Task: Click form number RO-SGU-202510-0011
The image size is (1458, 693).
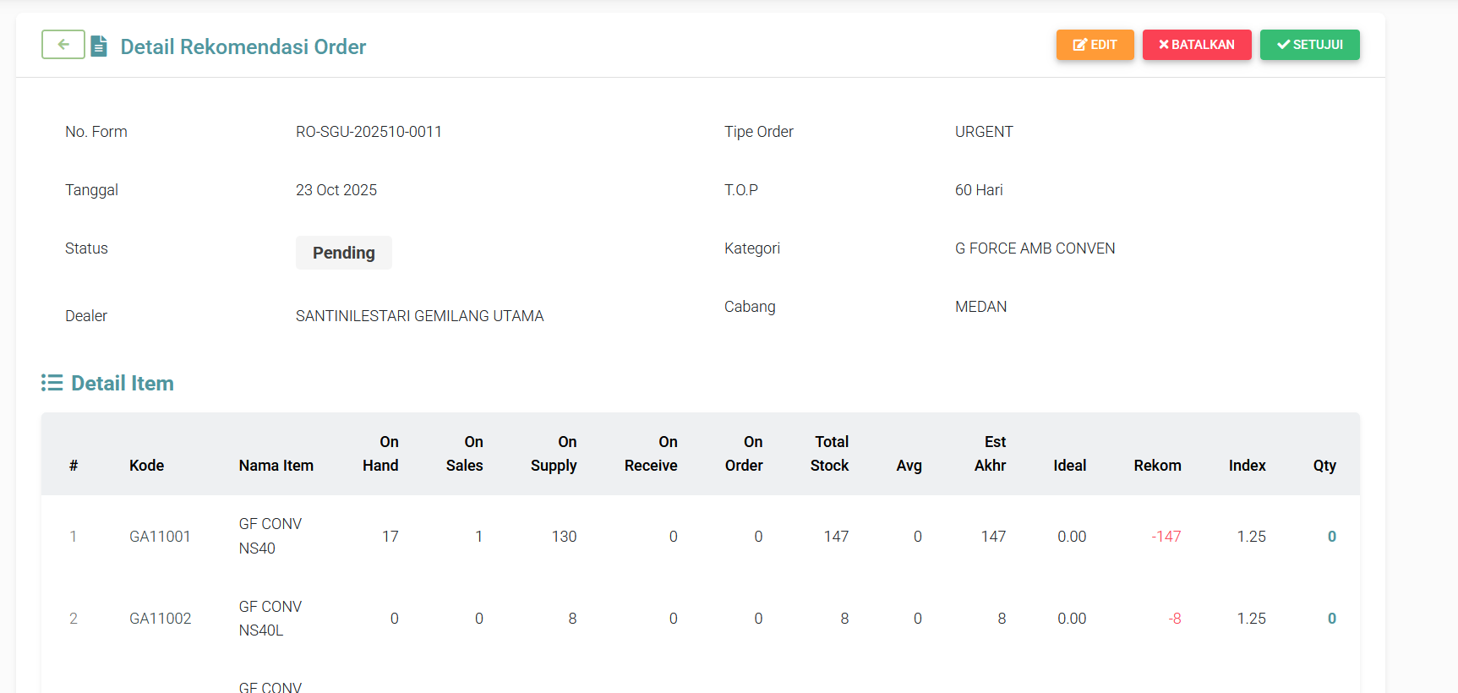Action: [369, 132]
